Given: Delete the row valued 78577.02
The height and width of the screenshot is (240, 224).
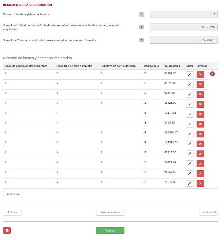Looking at the screenshot, I should pos(200,184).
